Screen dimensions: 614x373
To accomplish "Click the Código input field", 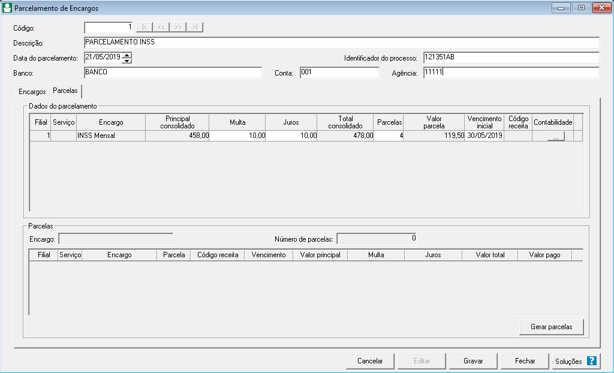I will 109,28.
